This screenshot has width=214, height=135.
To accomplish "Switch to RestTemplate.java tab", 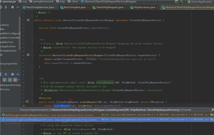I will [x=75, y=7].
